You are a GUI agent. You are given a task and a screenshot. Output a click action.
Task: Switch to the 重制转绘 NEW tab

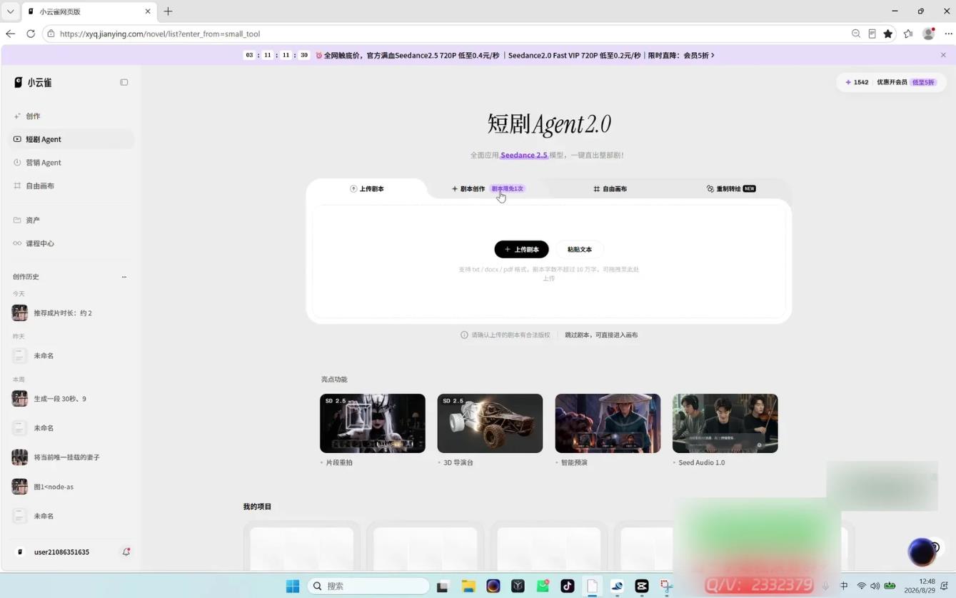click(731, 189)
